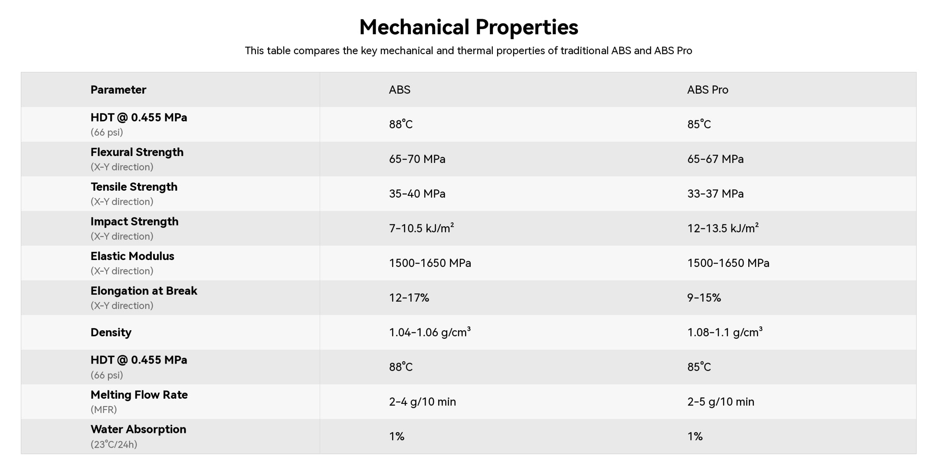
Task: Click the "Elastic Modulus" row label
Action: 132,256
